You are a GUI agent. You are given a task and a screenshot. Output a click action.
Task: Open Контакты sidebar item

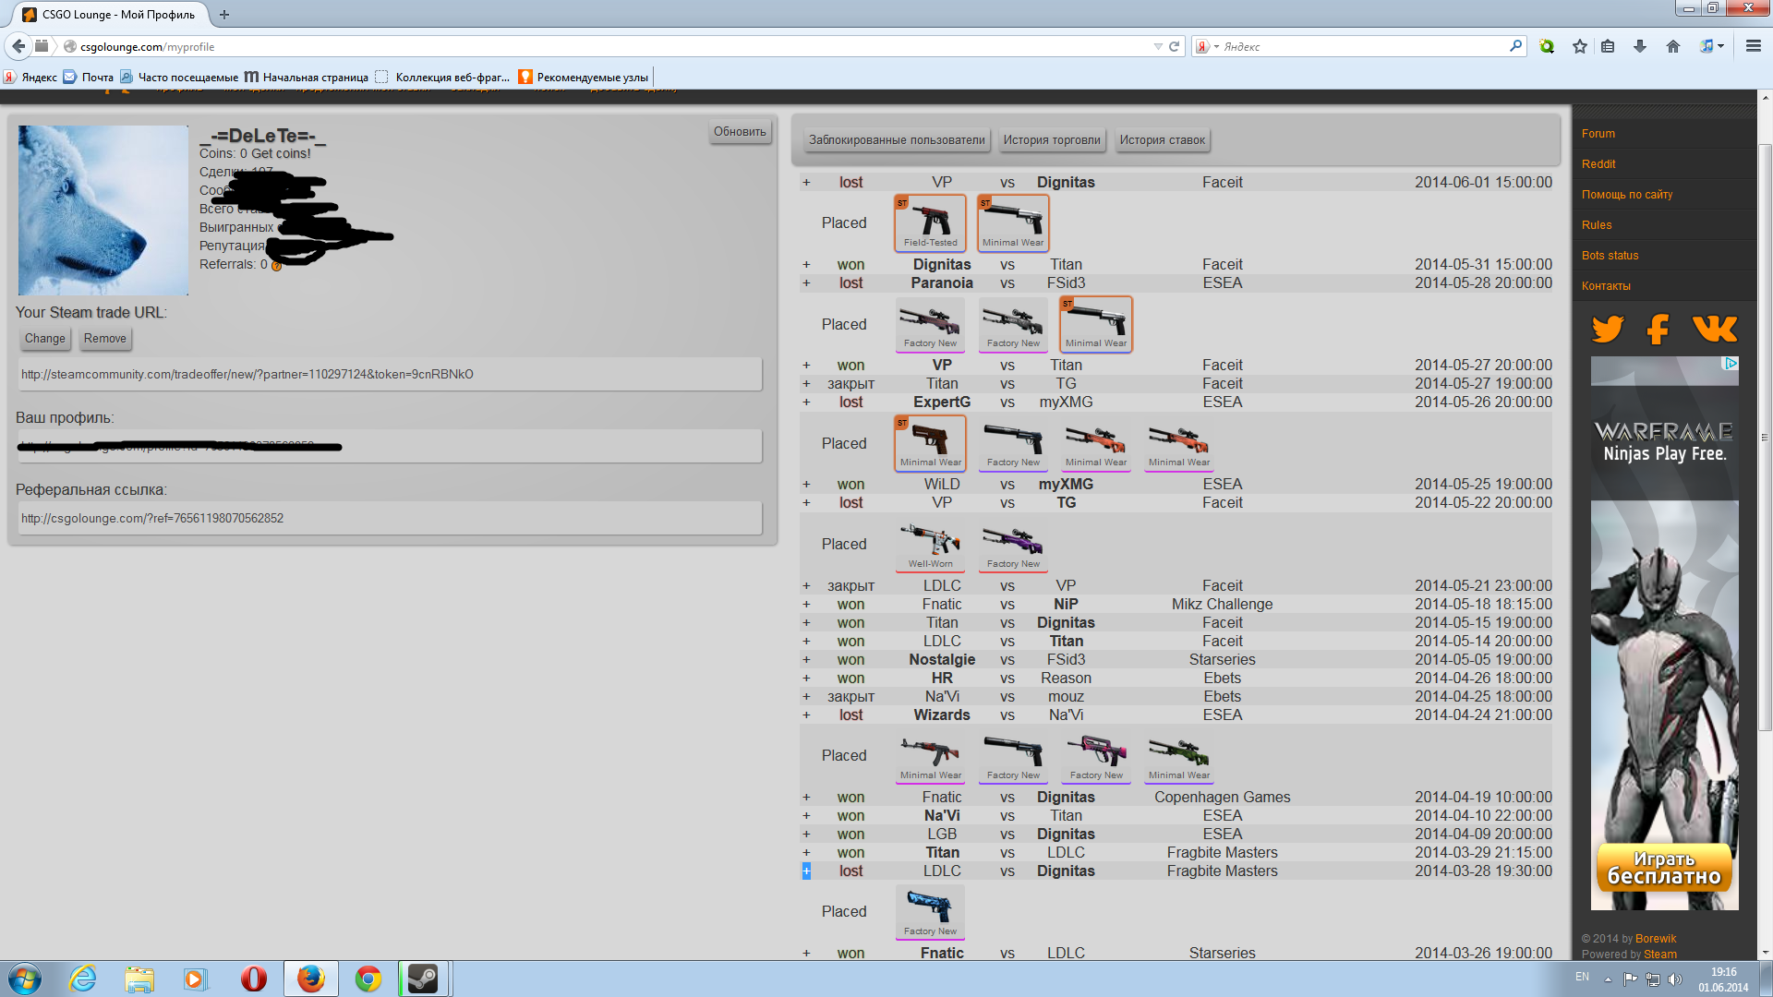(1605, 286)
